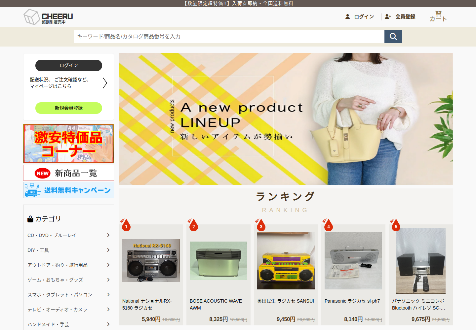Click the red NEW badge icon

click(43, 173)
